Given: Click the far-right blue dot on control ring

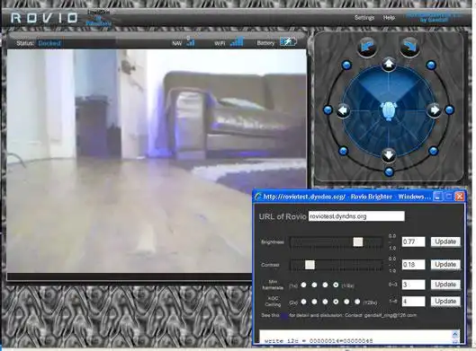Looking at the screenshot, I should (x=450, y=110).
